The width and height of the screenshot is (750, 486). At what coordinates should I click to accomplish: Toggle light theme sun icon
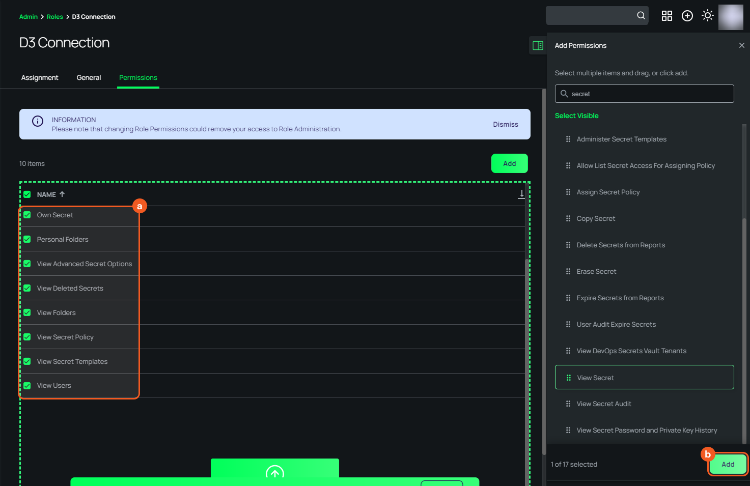pyautogui.click(x=707, y=16)
